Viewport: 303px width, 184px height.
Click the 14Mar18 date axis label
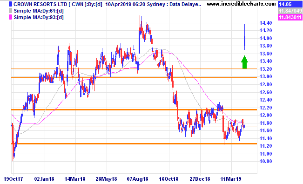(x=75, y=179)
